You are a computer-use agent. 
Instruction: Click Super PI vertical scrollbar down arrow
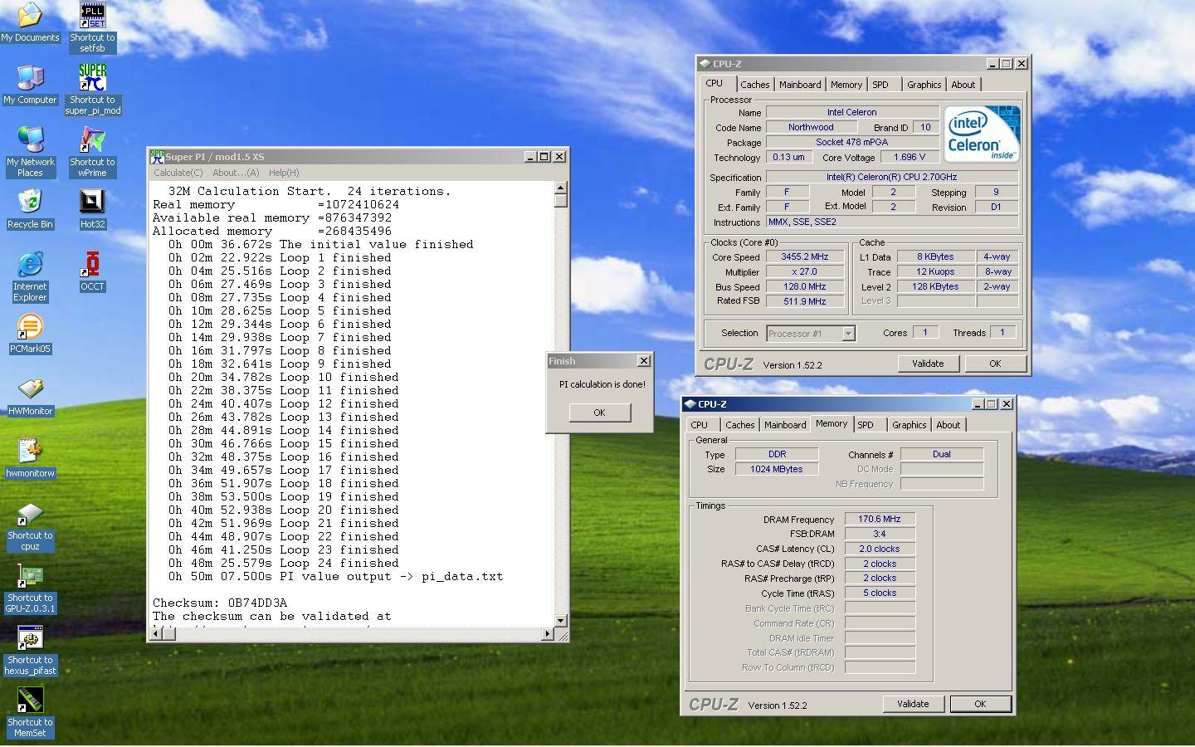tap(561, 620)
